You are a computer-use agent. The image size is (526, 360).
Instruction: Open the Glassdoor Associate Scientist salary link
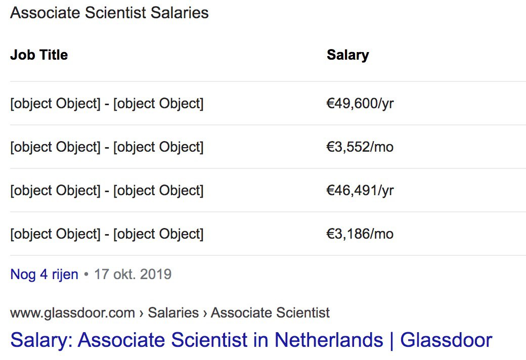click(251, 340)
